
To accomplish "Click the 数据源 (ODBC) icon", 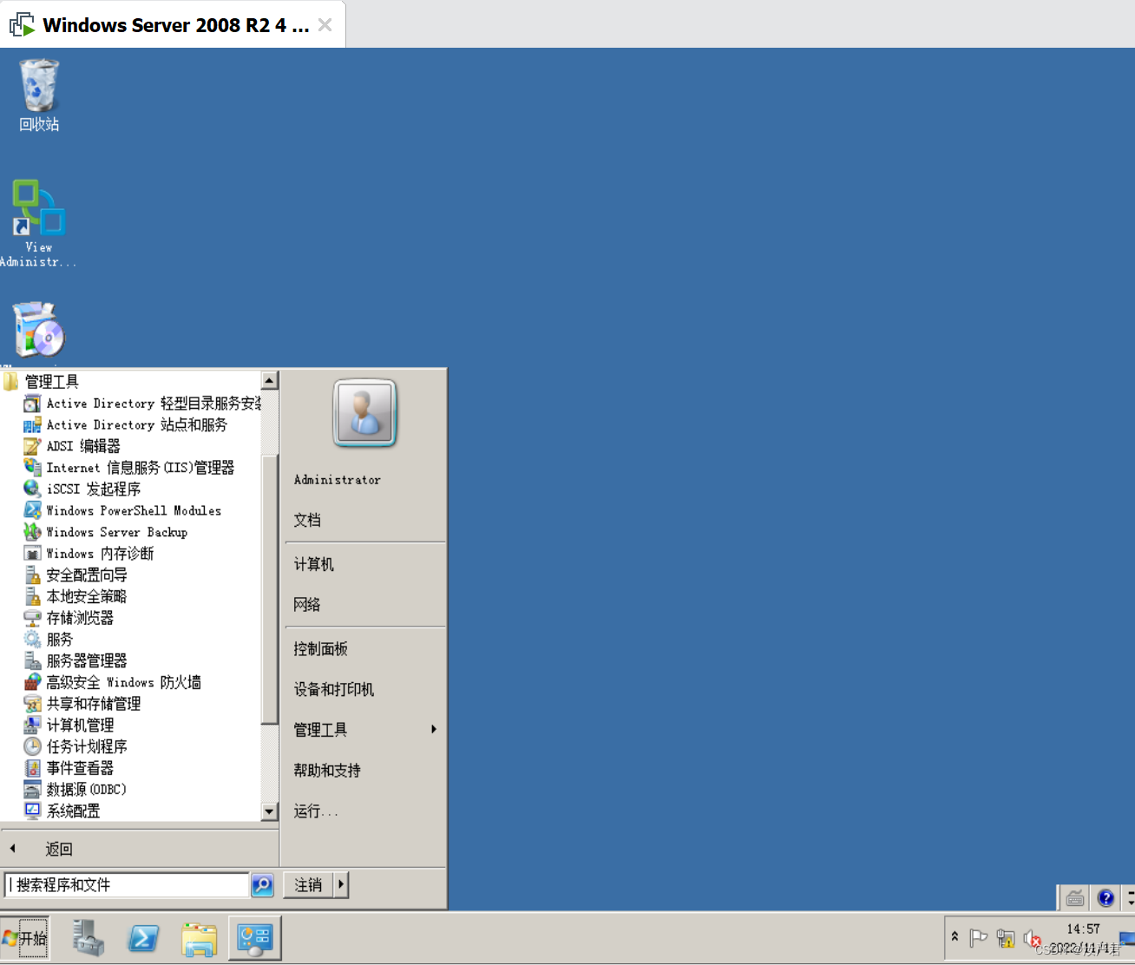I will click(32, 790).
